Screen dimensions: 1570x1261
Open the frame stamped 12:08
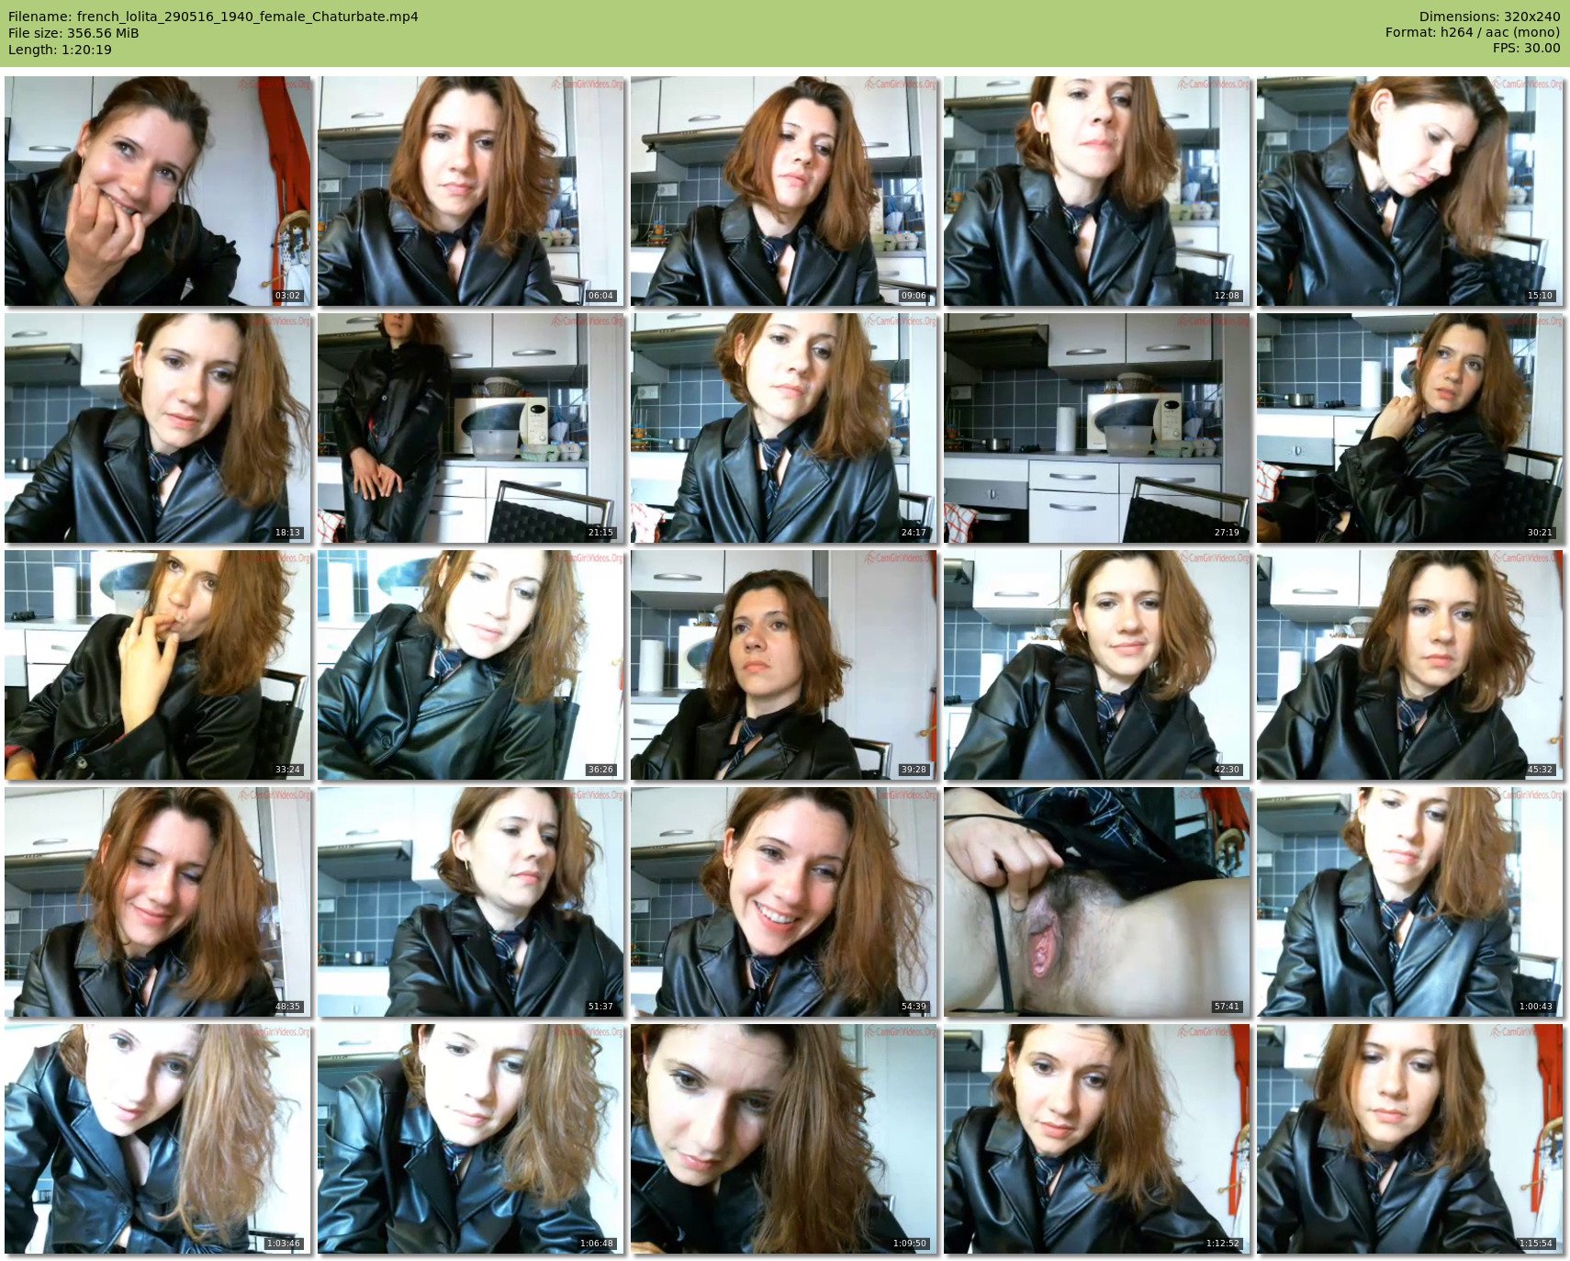[x=1097, y=191]
